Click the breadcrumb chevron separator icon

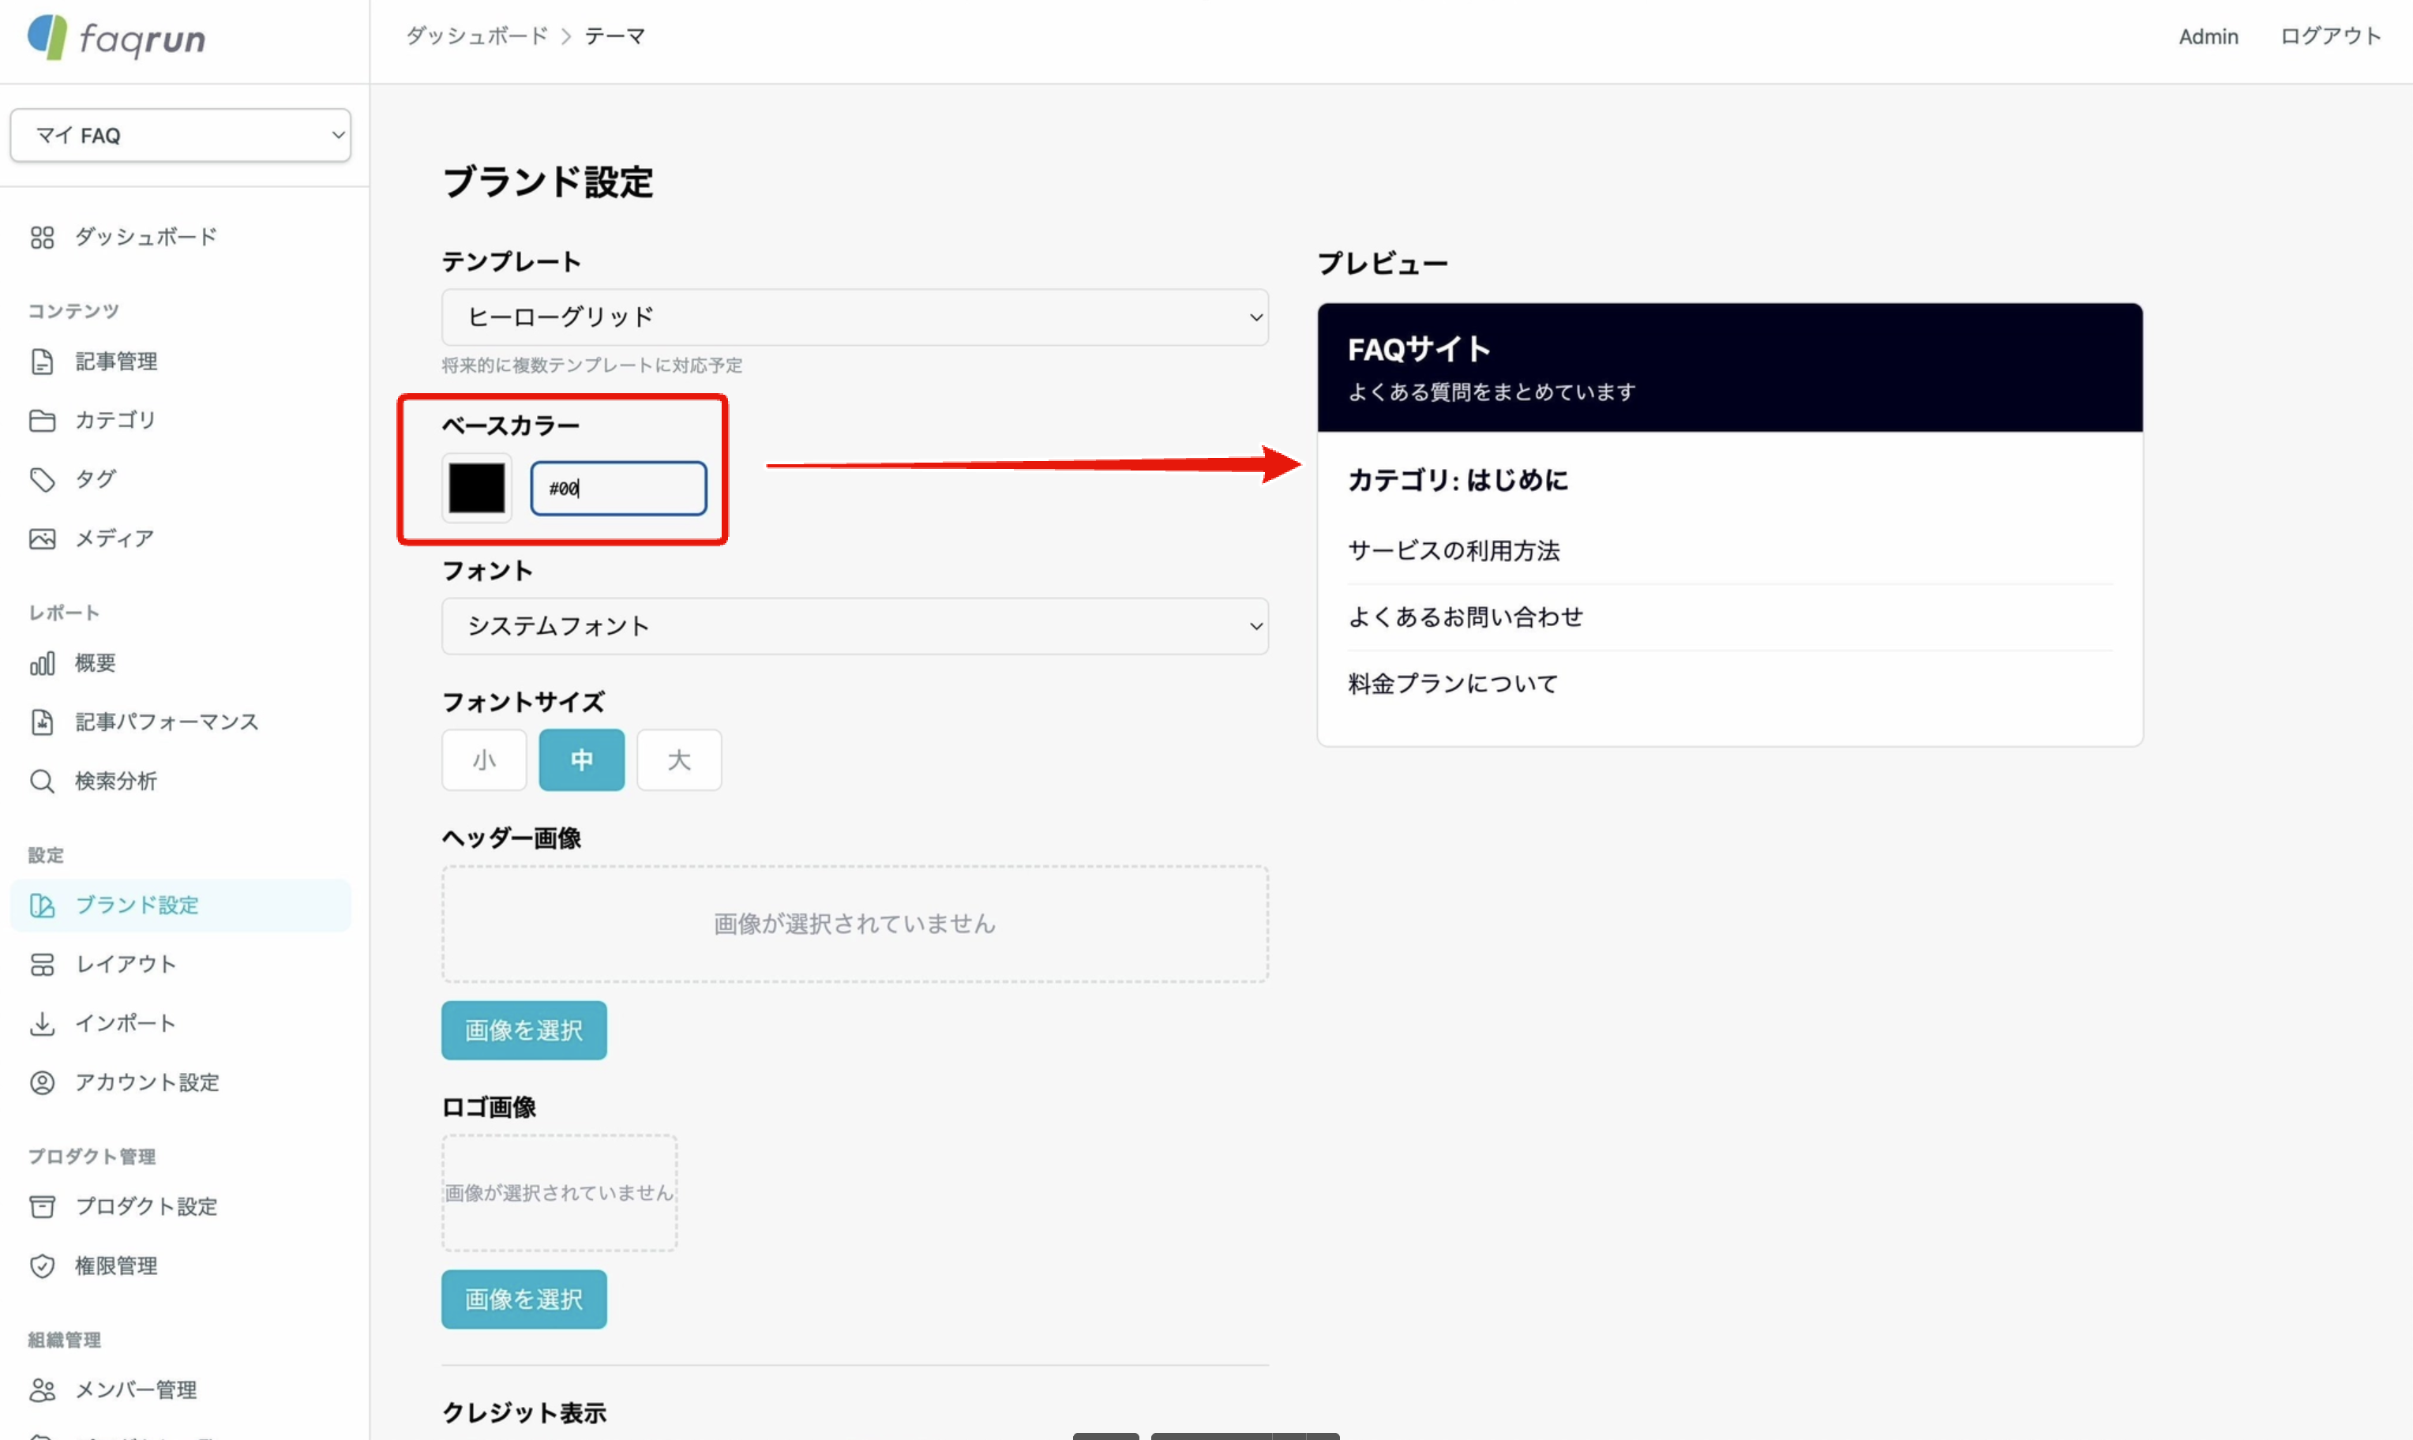coord(567,37)
